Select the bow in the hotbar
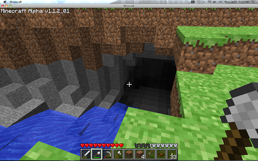The height and width of the screenshot is (161, 258). point(150,154)
